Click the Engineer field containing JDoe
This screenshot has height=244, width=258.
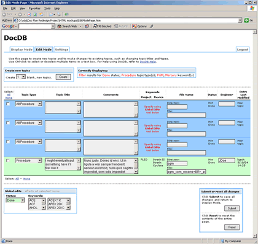click(x=227, y=161)
